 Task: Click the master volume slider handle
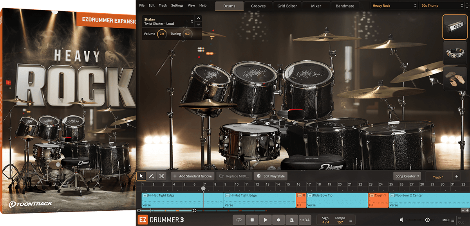pyautogui.click(x=427, y=220)
